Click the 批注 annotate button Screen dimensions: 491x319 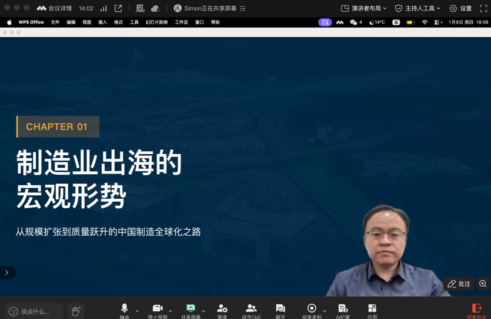click(459, 284)
